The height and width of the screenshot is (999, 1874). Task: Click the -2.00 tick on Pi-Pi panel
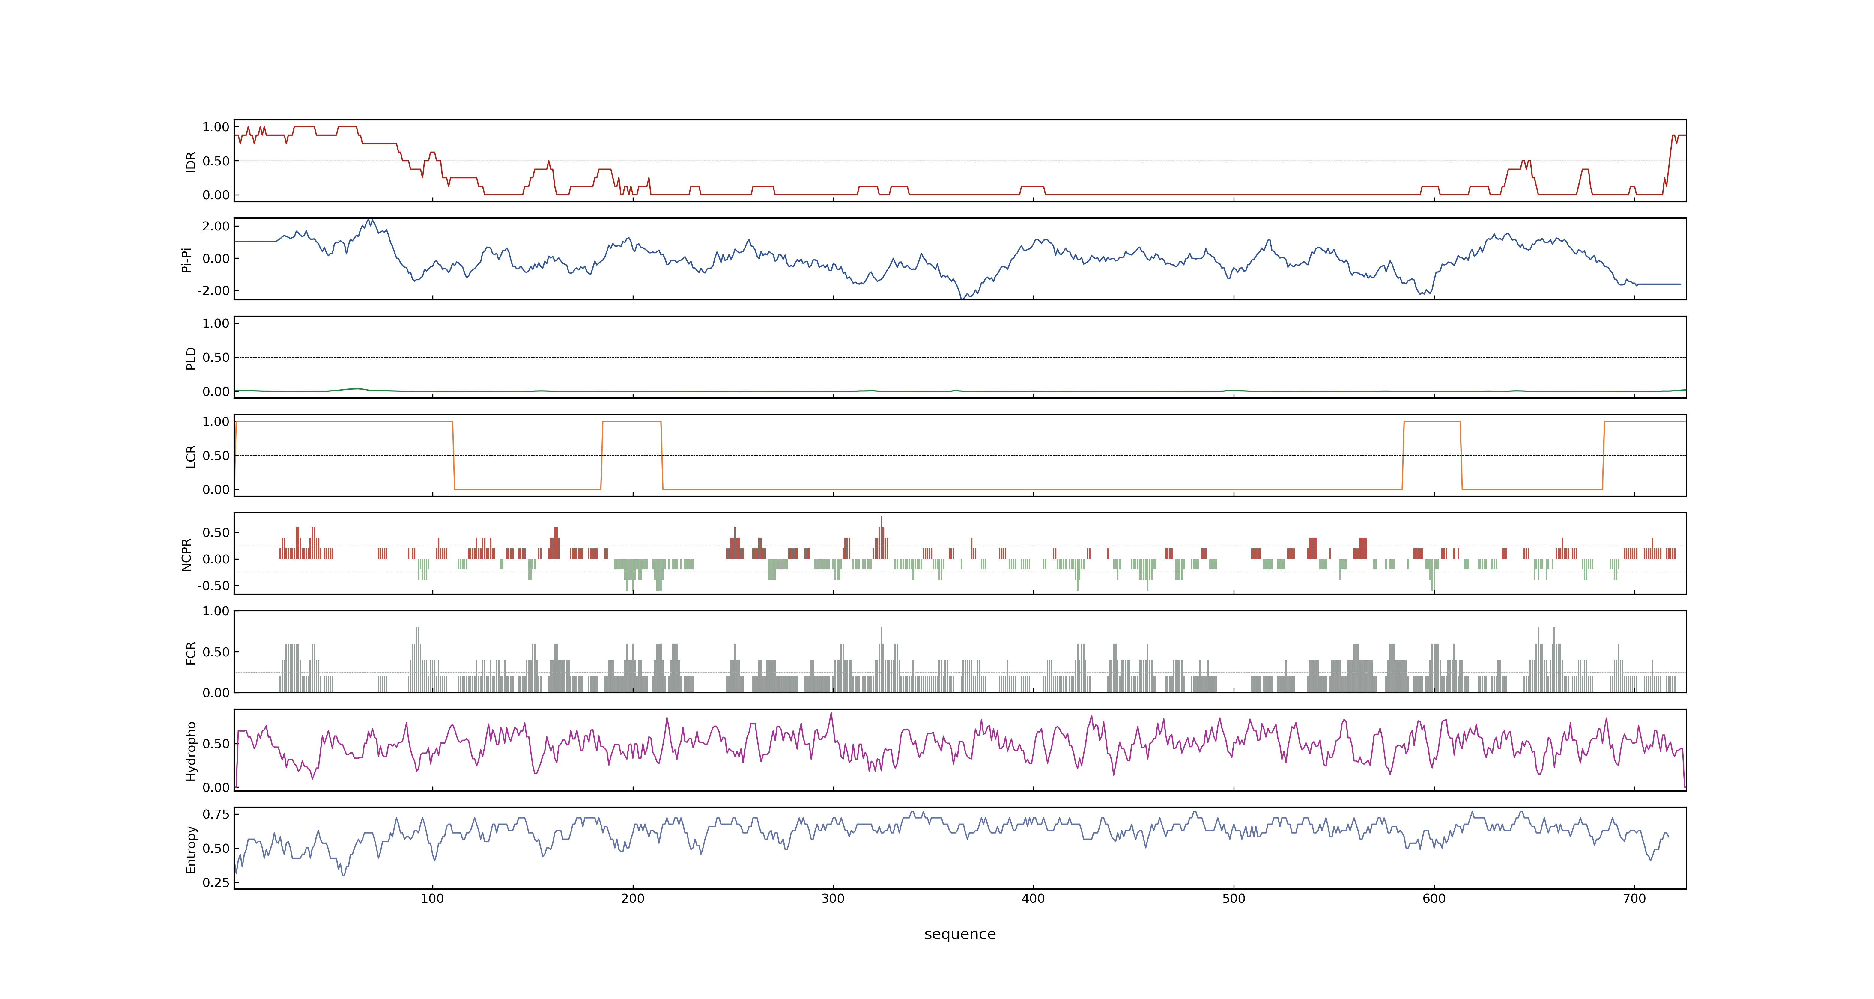point(213,291)
